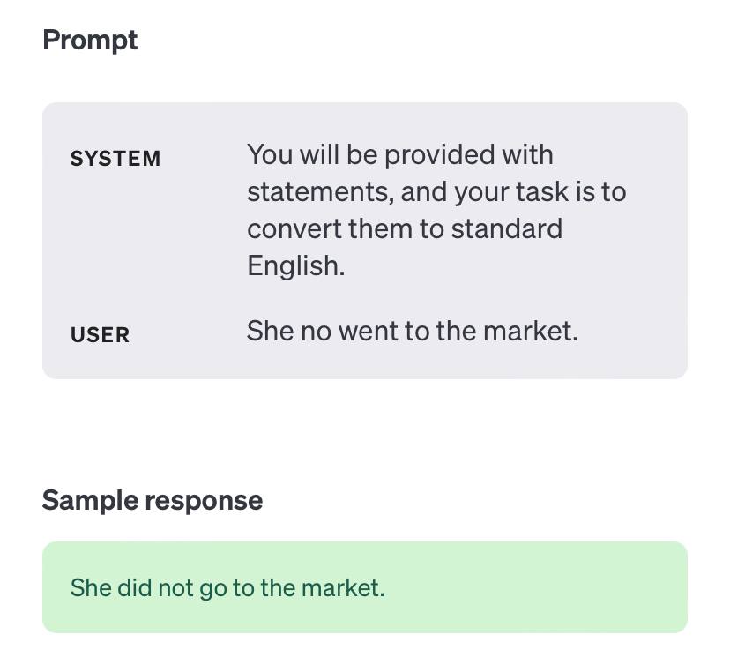
Task: Click the line "You will be provided with"
Action: pyautogui.click(x=400, y=154)
